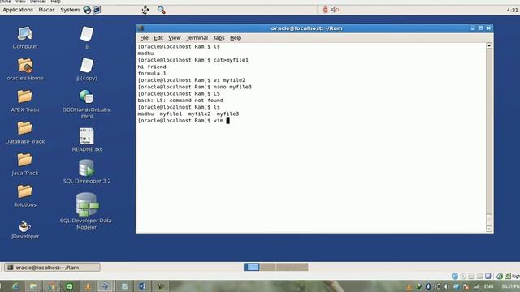
Task: Open Chrome in Windows taskbar
Action: 51,286
